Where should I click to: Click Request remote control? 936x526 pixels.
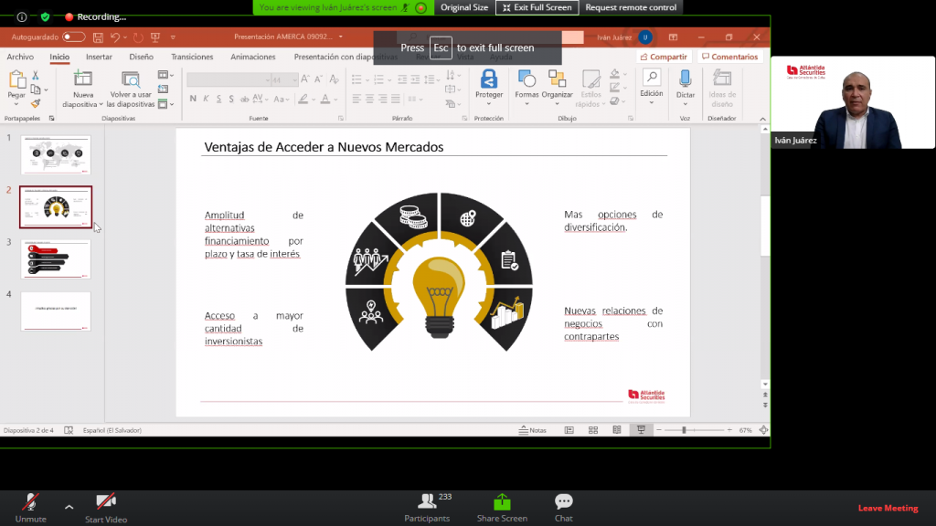[631, 7]
